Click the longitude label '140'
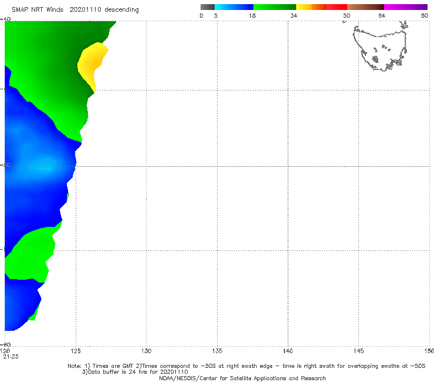Viewport: 434px width, 382px height. tap(288, 351)
